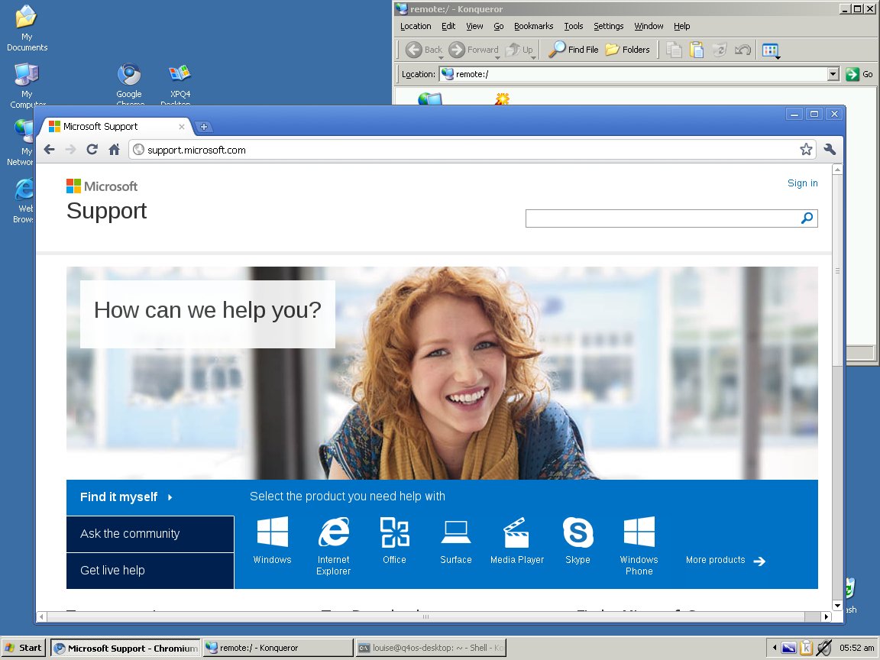
Task: Select the Surface product icon
Action: pyautogui.click(x=455, y=532)
